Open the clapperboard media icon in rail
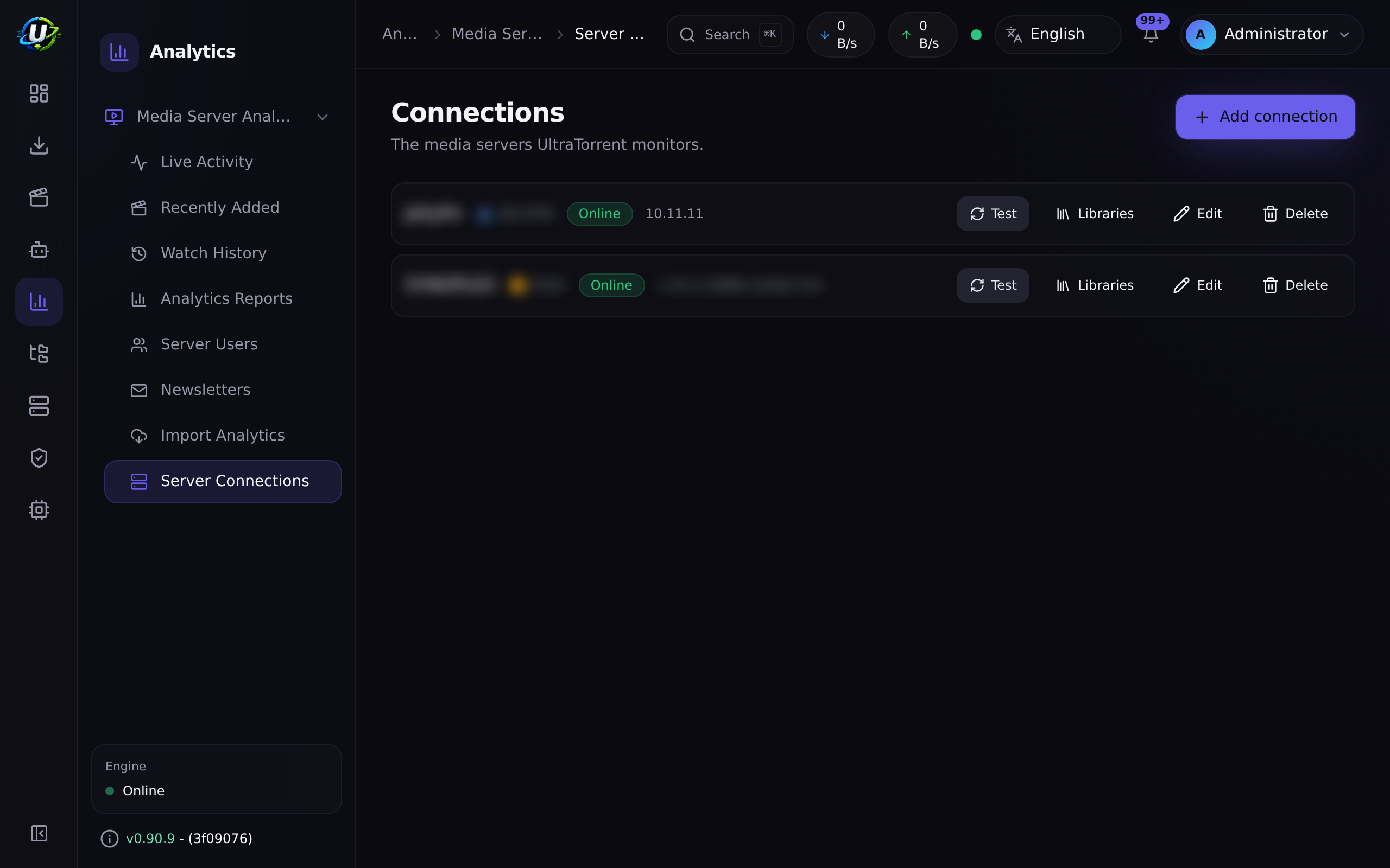Screen dimensions: 1390x868 pos(39,197)
